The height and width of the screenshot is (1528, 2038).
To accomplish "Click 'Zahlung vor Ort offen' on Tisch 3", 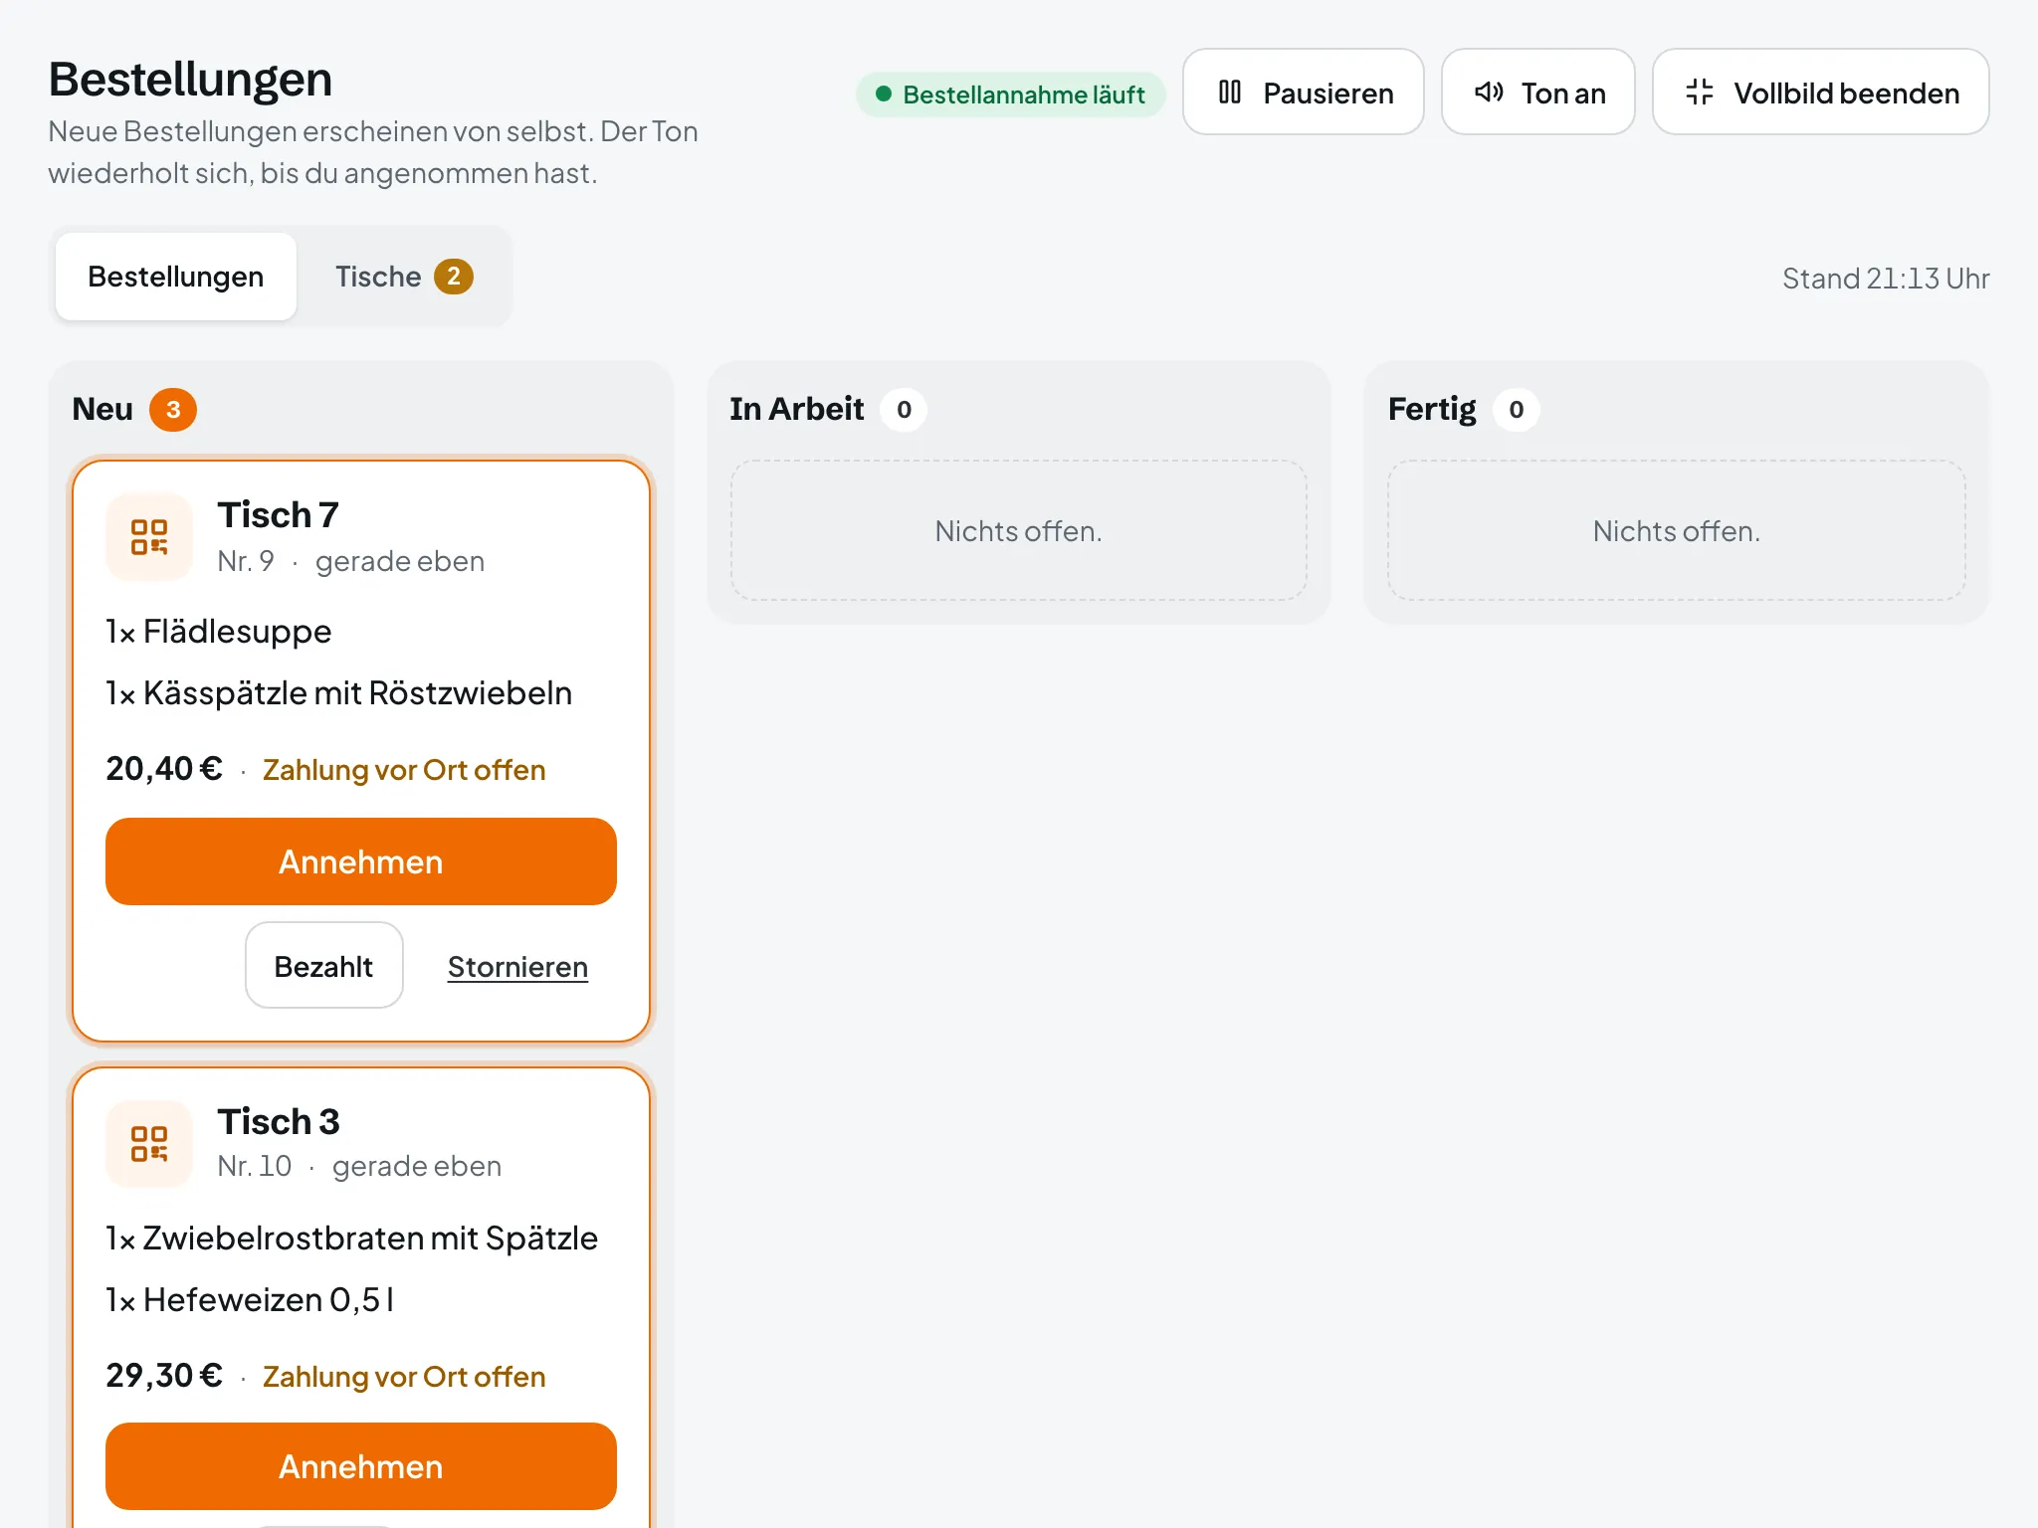I will pos(404,1378).
